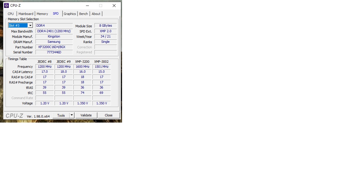Select the SPD tab

tap(56, 13)
